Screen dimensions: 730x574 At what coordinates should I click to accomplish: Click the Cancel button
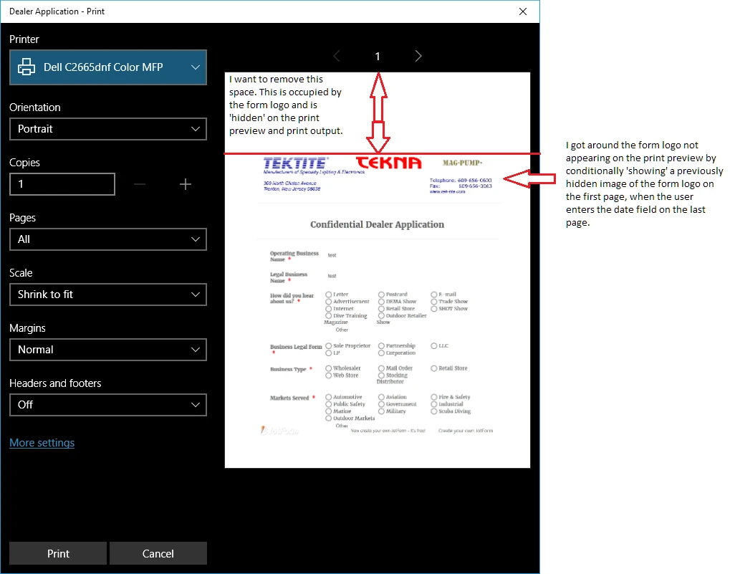158,553
